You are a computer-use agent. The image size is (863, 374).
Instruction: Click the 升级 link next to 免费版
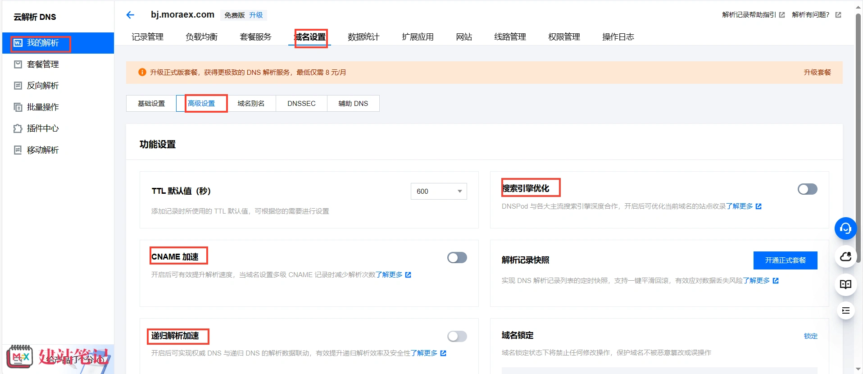pyautogui.click(x=256, y=15)
